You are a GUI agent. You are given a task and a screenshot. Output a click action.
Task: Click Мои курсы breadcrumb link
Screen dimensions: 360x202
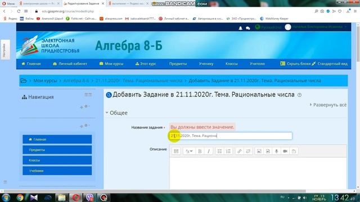[x=45, y=81]
